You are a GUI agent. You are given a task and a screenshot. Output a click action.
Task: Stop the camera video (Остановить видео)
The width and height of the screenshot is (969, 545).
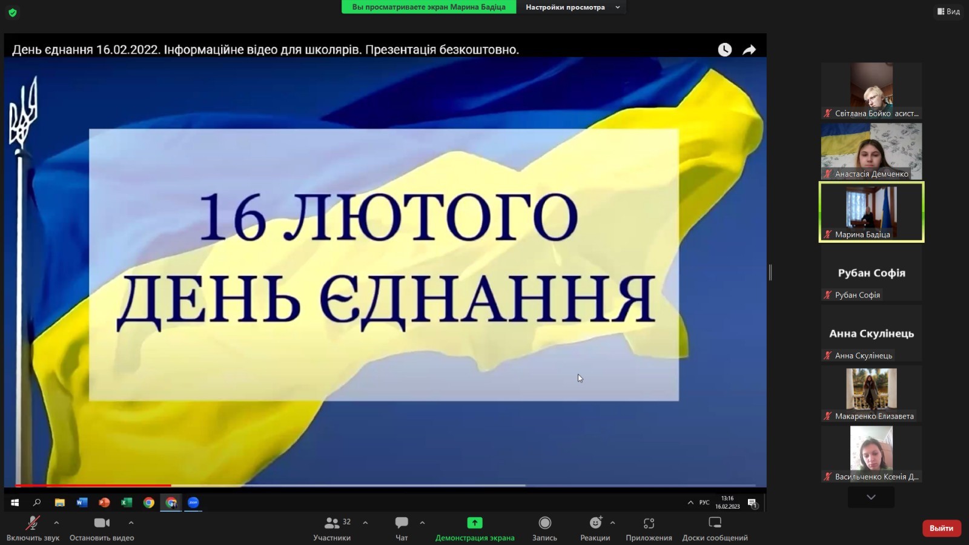102,523
